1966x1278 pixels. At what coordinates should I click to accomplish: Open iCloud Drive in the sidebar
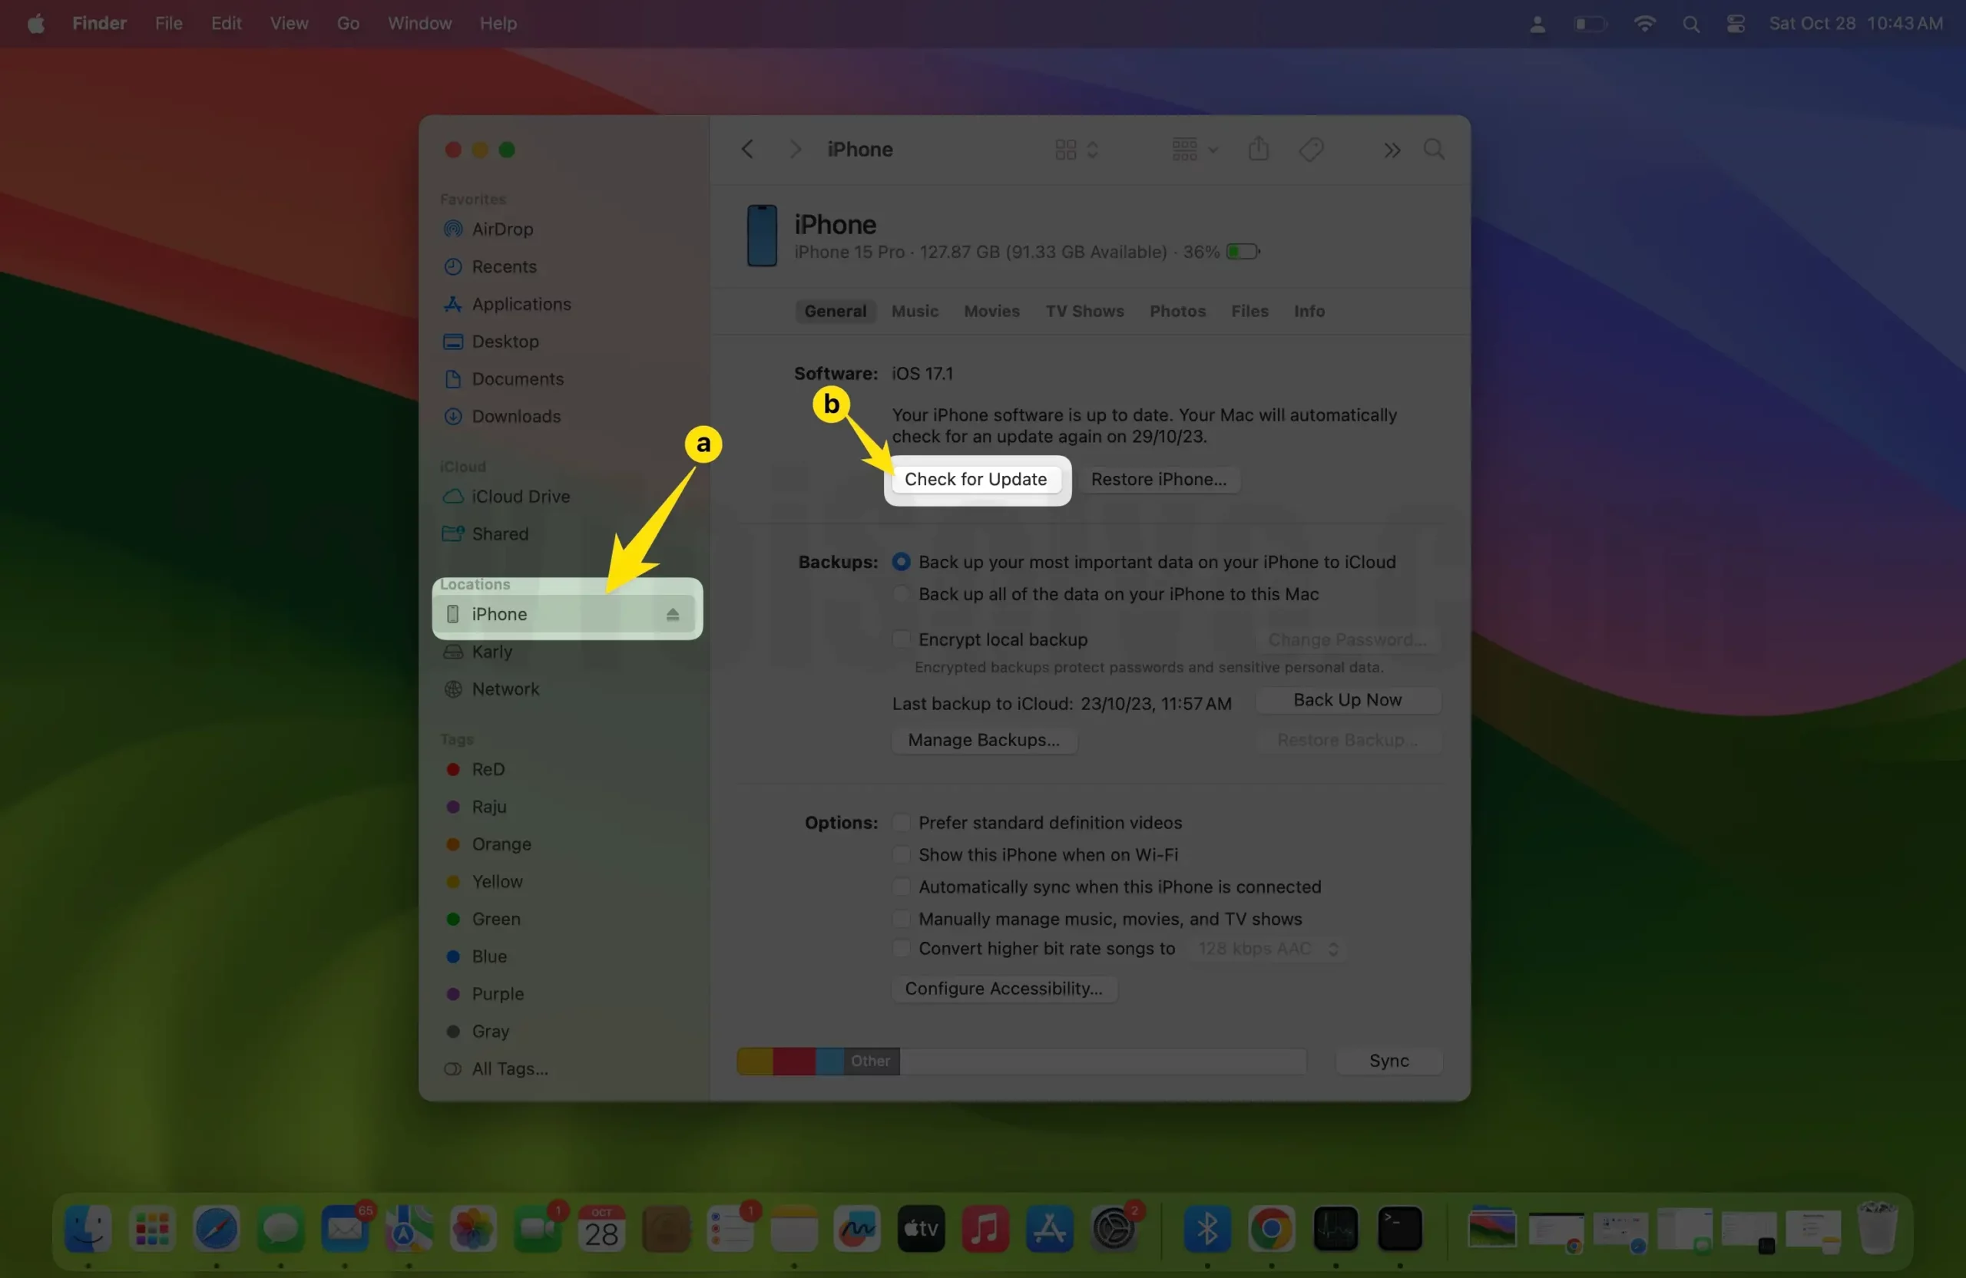click(x=521, y=496)
